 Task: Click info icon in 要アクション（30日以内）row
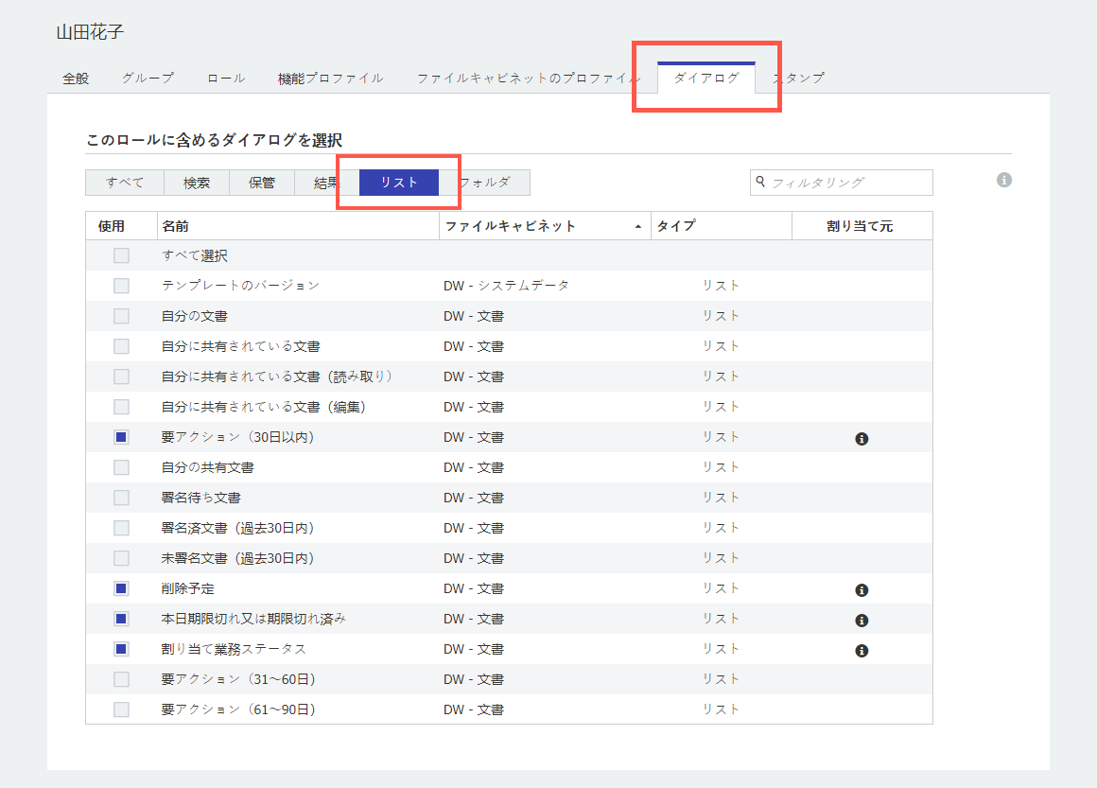862,439
